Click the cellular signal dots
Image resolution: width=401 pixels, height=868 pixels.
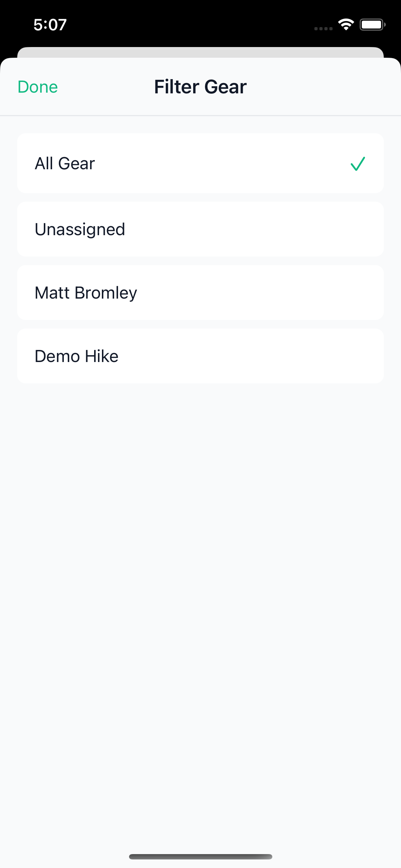pyautogui.click(x=323, y=29)
